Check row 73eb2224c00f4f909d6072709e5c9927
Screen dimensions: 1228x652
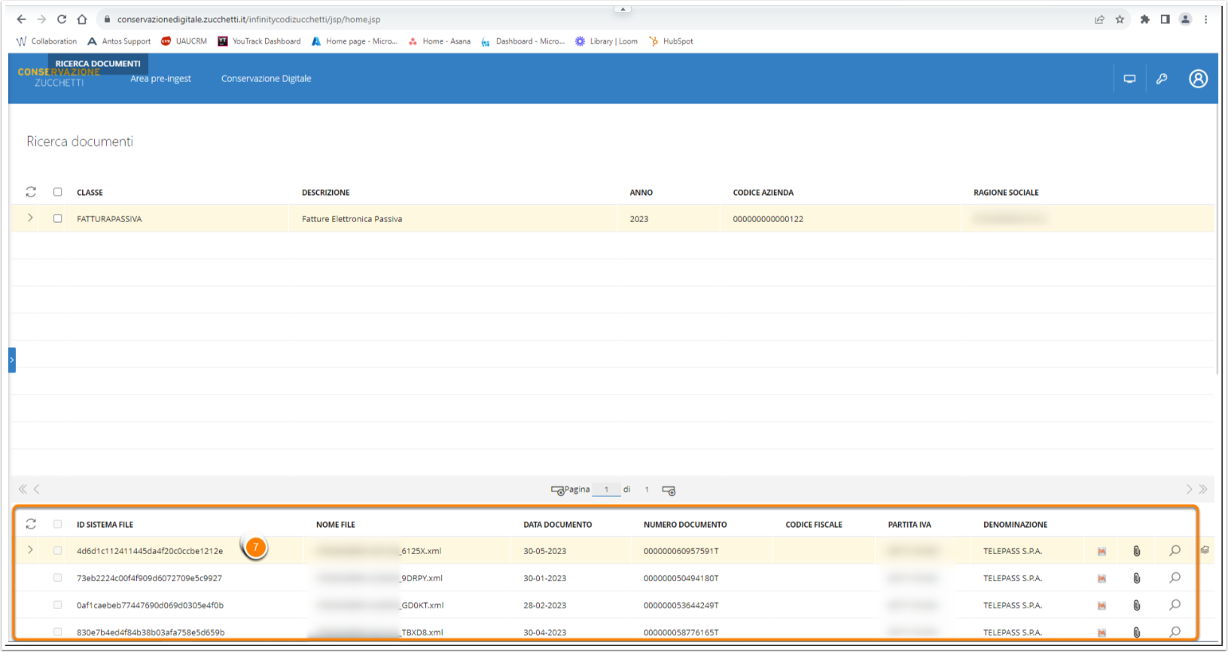(x=57, y=578)
